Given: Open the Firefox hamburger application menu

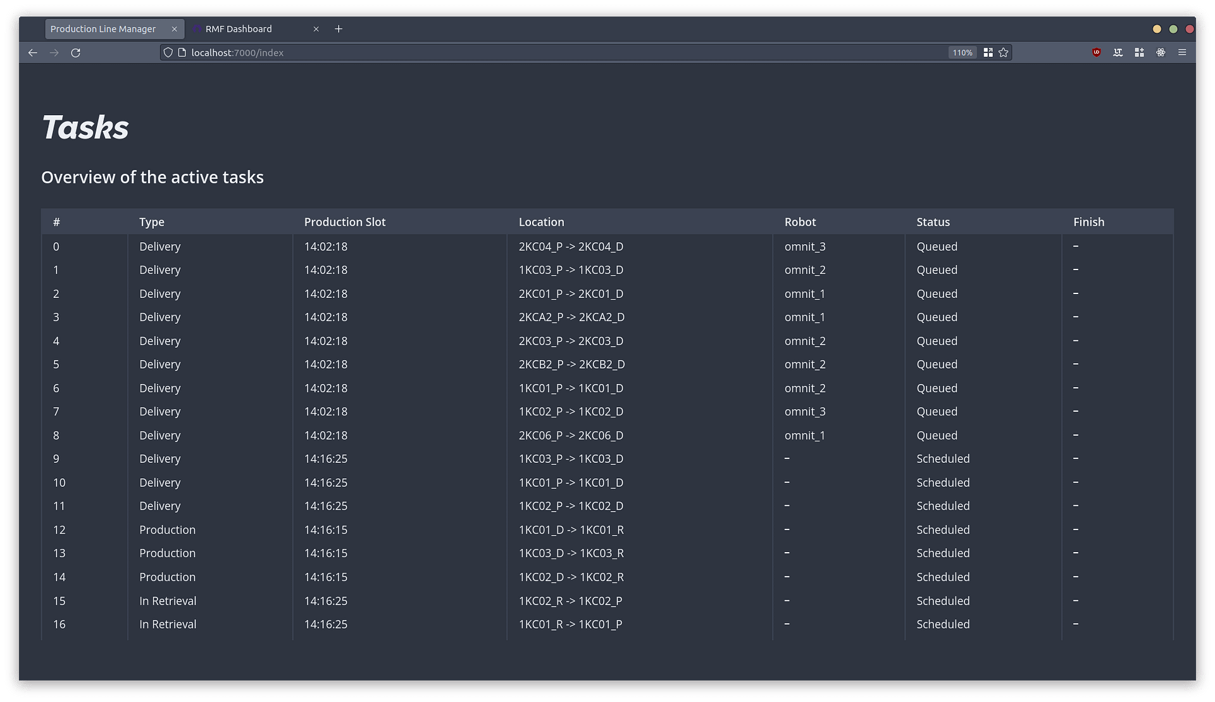Looking at the screenshot, I should 1182,52.
